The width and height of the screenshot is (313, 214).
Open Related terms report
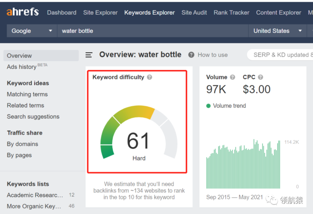(26, 105)
